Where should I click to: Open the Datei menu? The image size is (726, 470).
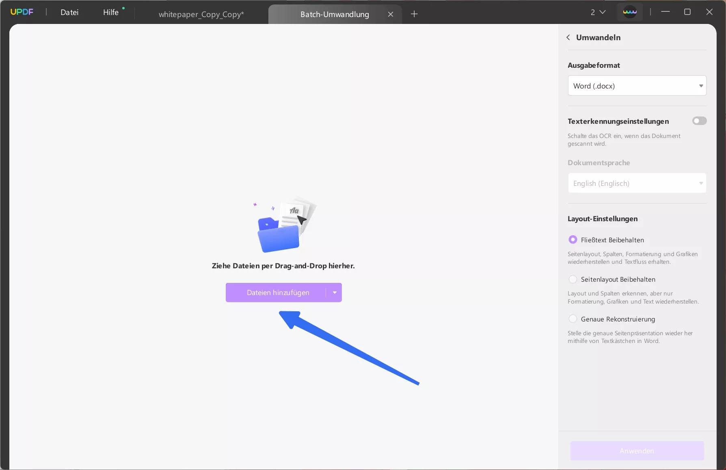pos(69,12)
